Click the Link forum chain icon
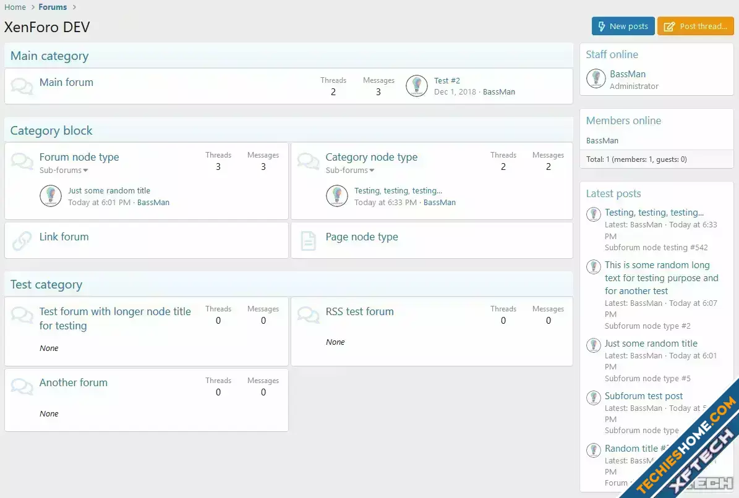 click(22, 240)
